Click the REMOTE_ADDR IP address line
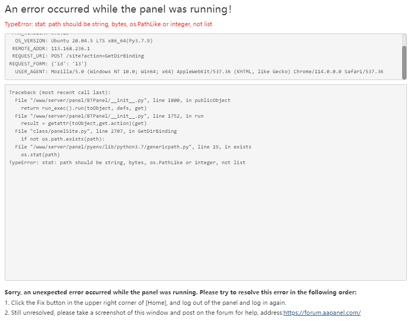 pyautogui.click(x=51, y=48)
